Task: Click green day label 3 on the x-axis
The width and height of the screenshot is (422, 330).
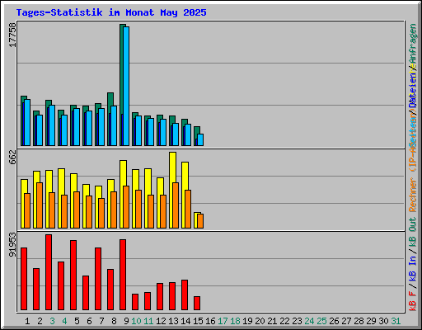Action: [x=52, y=321]
